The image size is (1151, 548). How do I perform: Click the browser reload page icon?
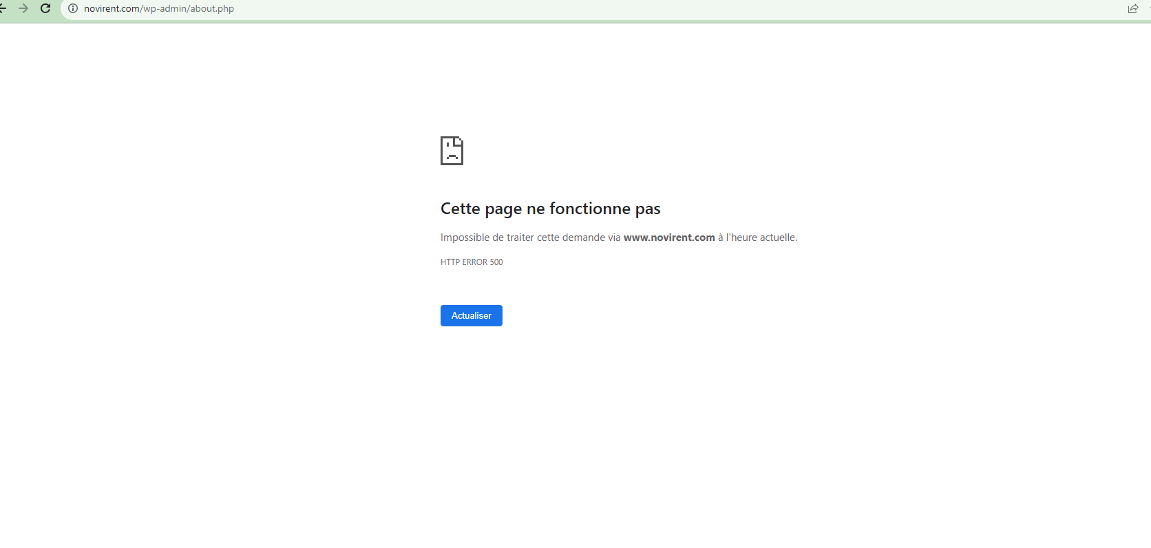click(45, 9)
